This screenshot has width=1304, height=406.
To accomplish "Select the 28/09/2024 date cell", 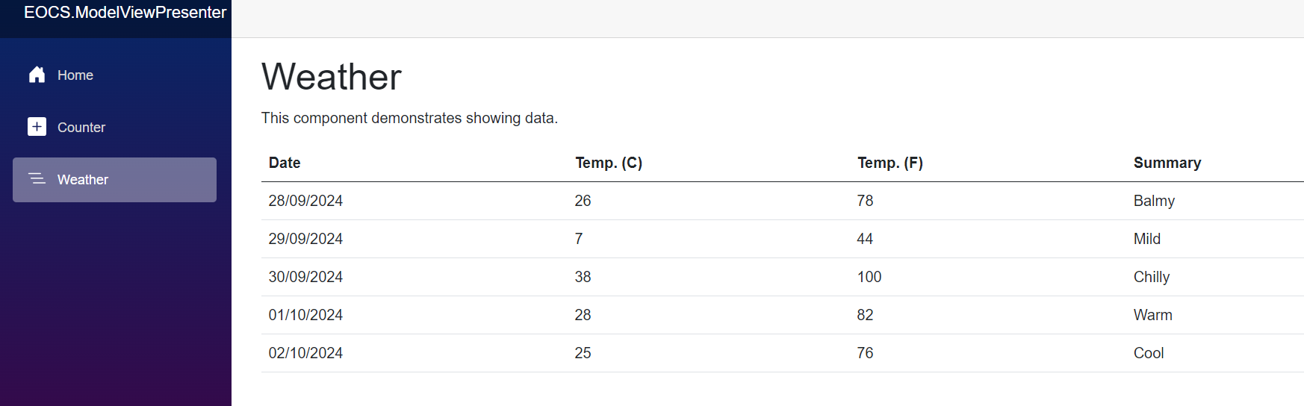I will [x=305, y=201].
